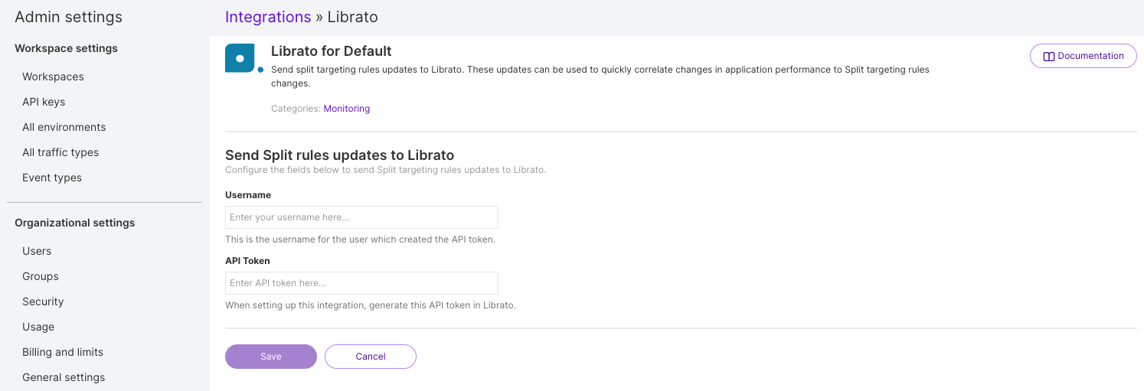Click the API Token field label
The height and width of the screenshot is (391, 1144).
click(247, 261)
